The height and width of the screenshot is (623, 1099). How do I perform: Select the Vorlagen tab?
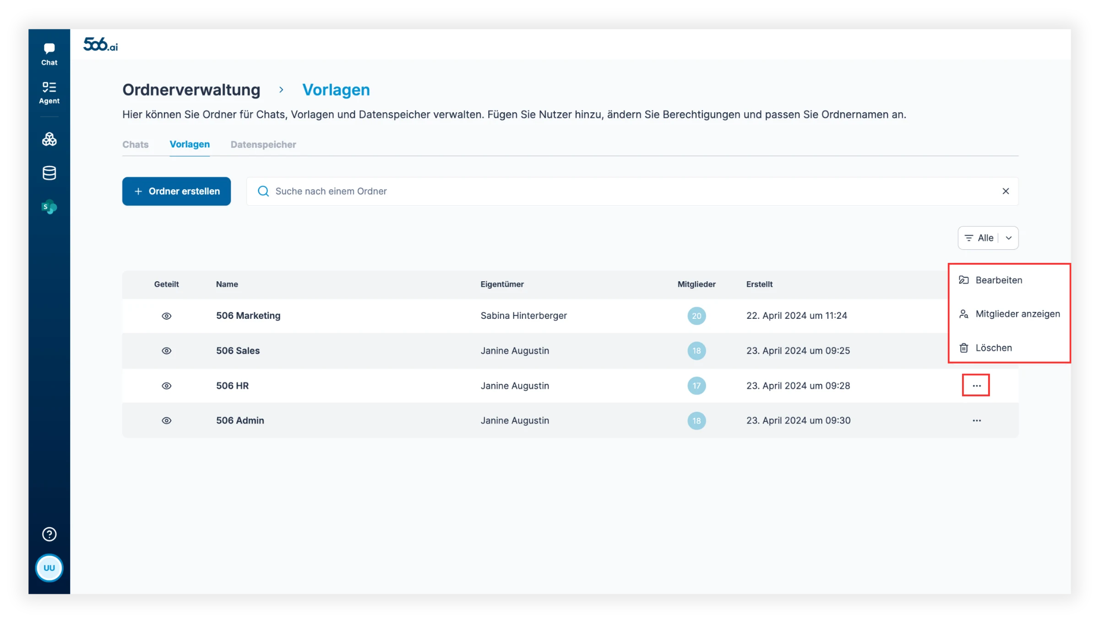pyautogui.click(x=190, y=144)
